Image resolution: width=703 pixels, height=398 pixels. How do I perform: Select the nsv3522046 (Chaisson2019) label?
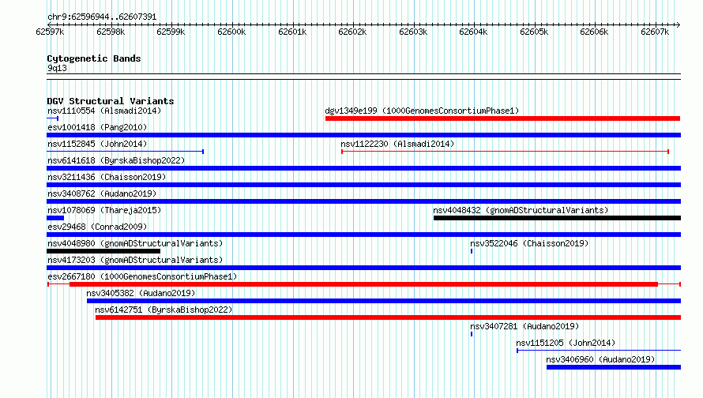point(529,243)
